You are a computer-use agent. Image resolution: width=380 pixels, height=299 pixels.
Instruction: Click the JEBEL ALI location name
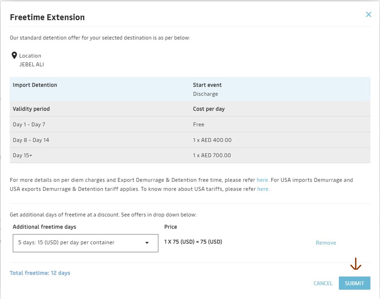coord(31,65)
